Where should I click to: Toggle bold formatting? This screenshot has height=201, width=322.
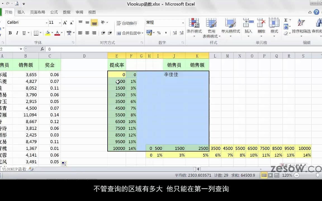click(x=10, y=33)
